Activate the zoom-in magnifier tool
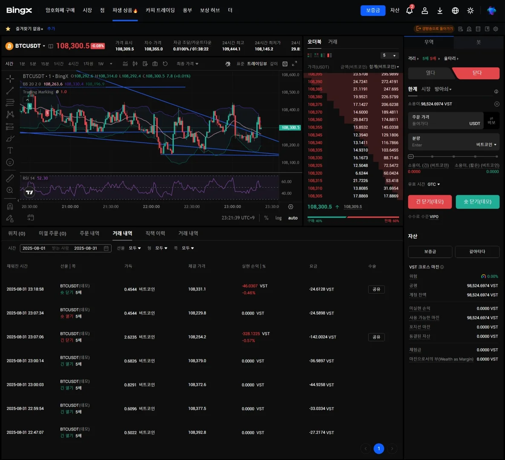505x460 pixels. [10, 190]
